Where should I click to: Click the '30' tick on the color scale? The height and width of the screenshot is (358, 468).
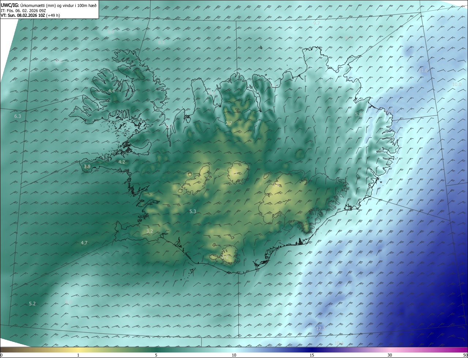click(x=390, y=355)
